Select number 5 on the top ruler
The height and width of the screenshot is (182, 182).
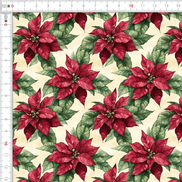click(72, 6)
